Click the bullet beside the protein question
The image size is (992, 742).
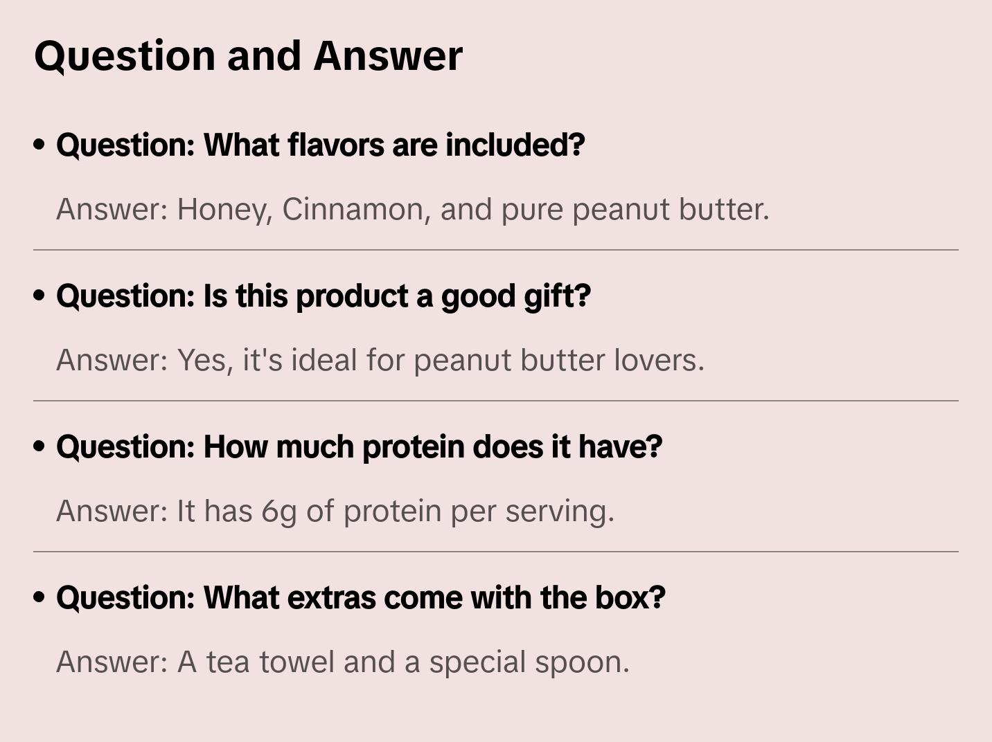(39, 447)
